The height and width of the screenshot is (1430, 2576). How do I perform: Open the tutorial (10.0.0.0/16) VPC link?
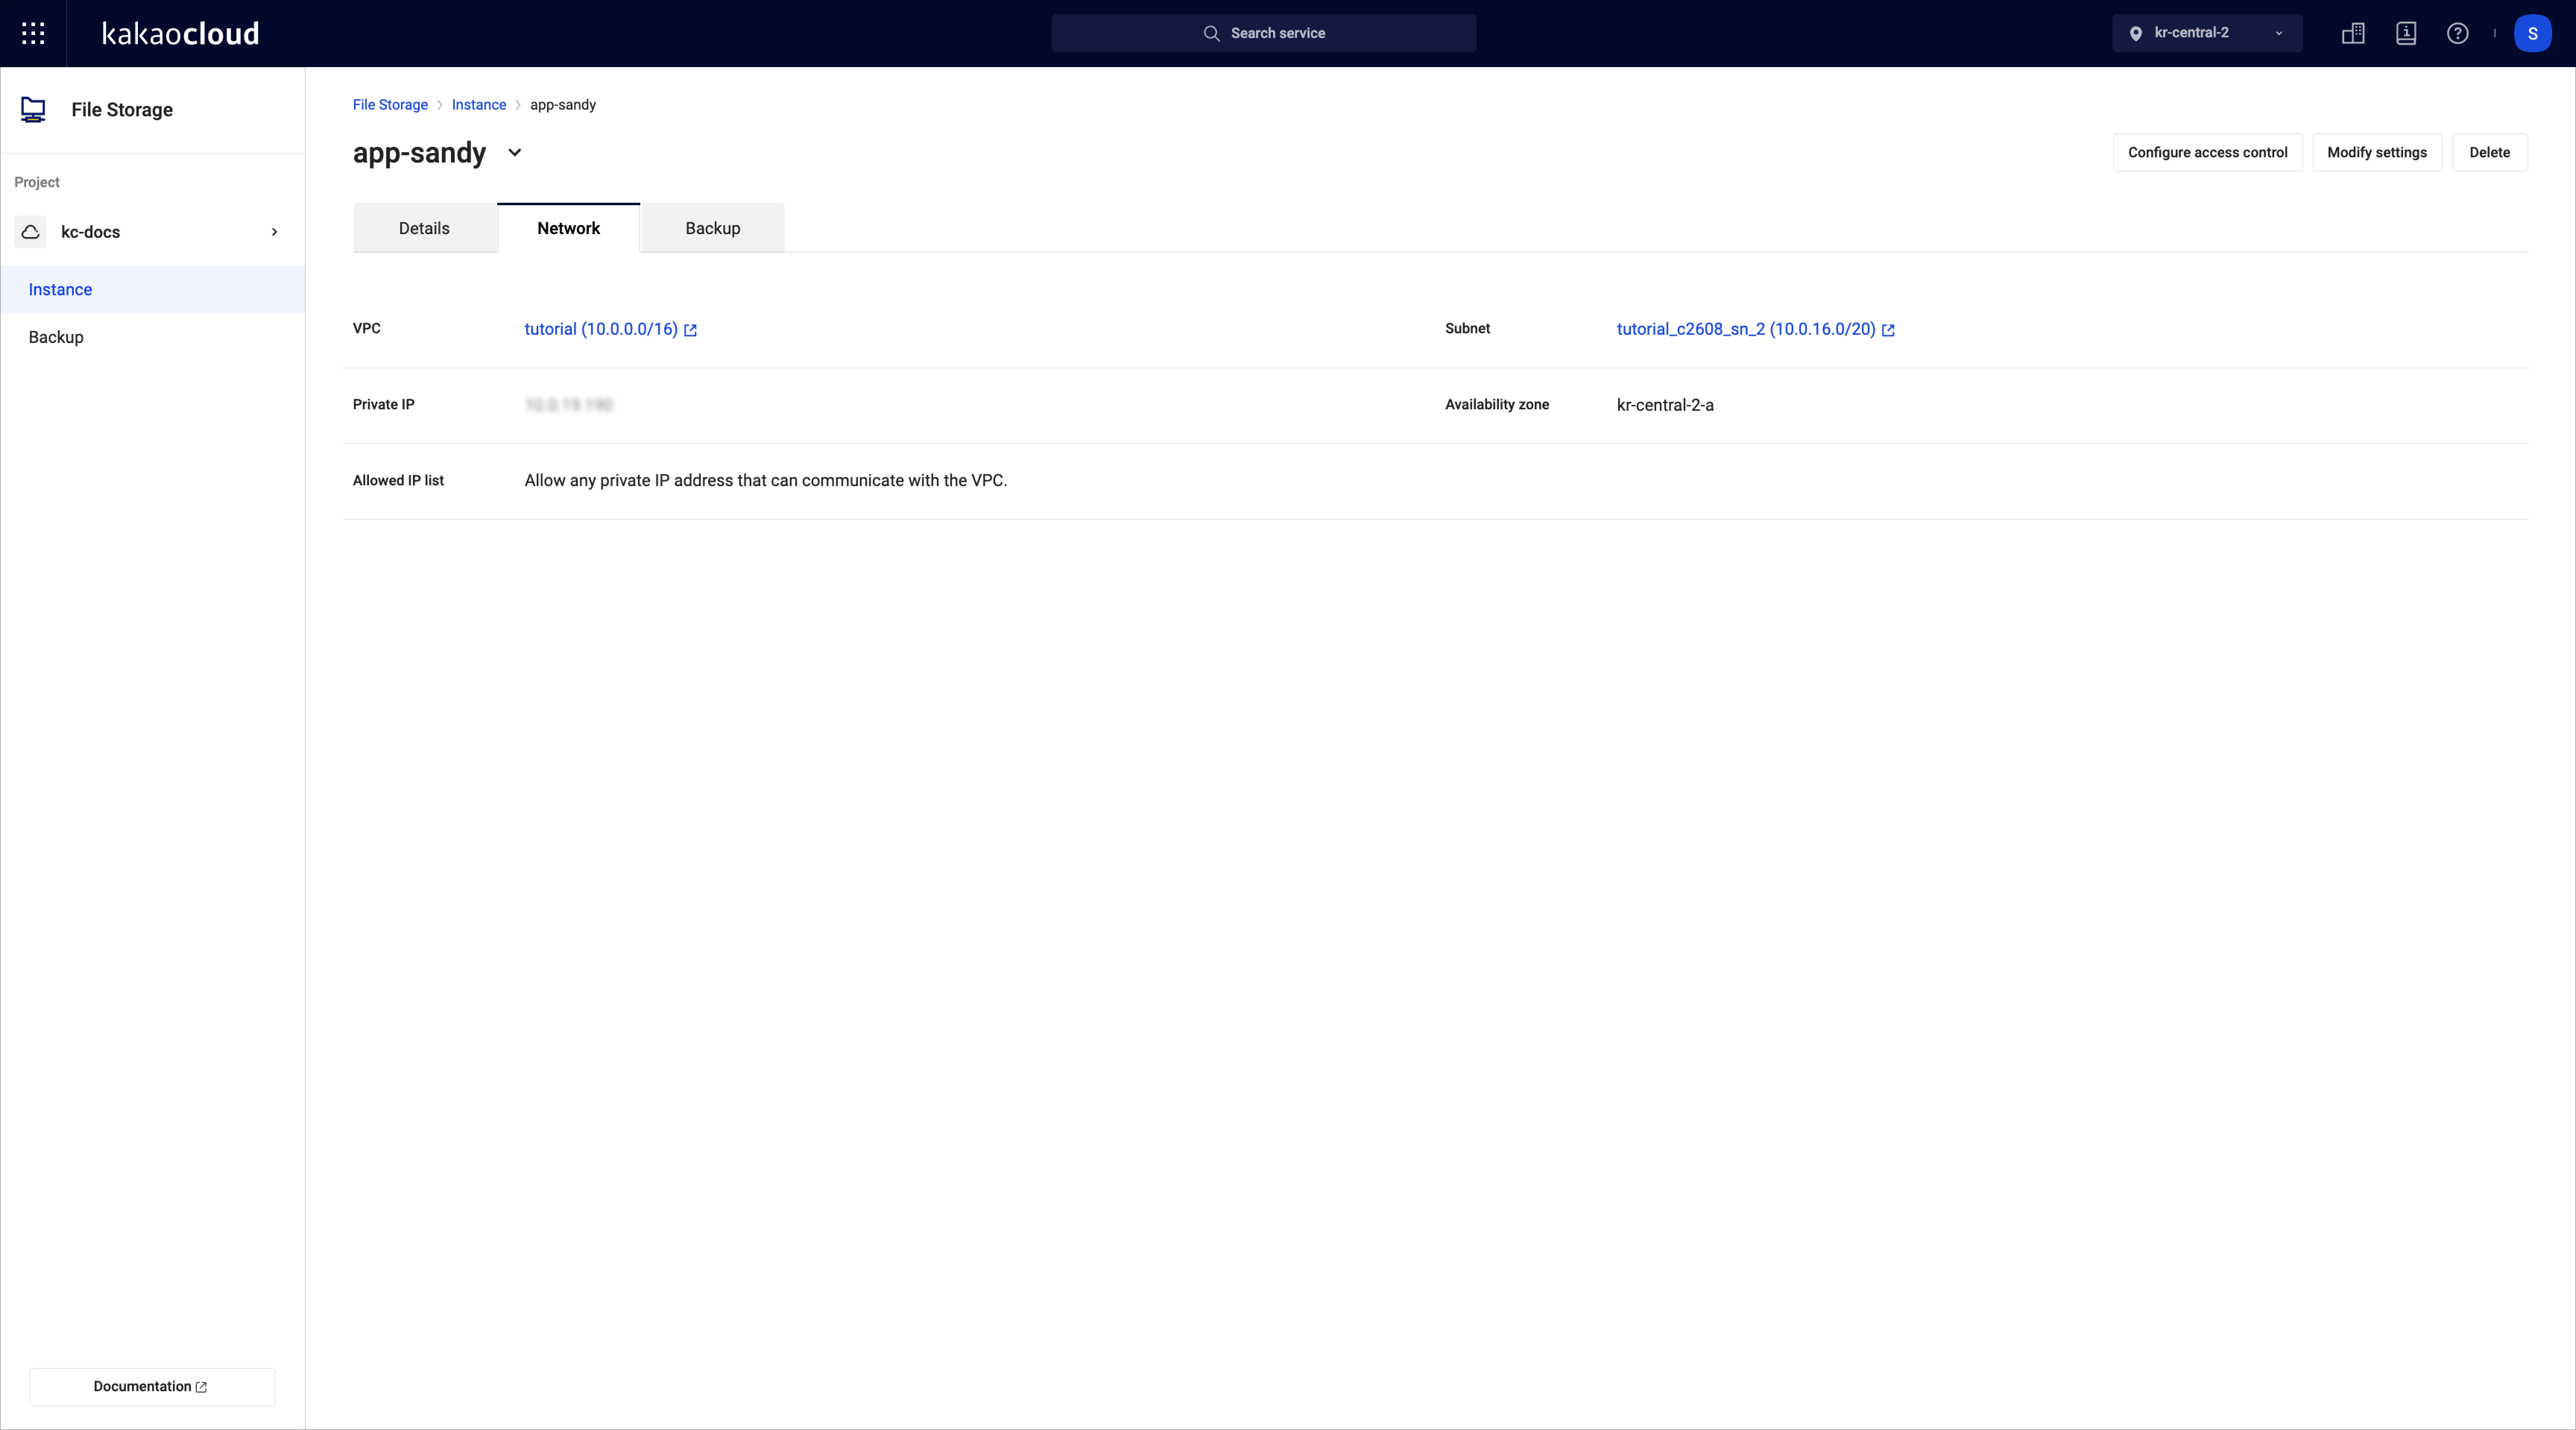601,329
